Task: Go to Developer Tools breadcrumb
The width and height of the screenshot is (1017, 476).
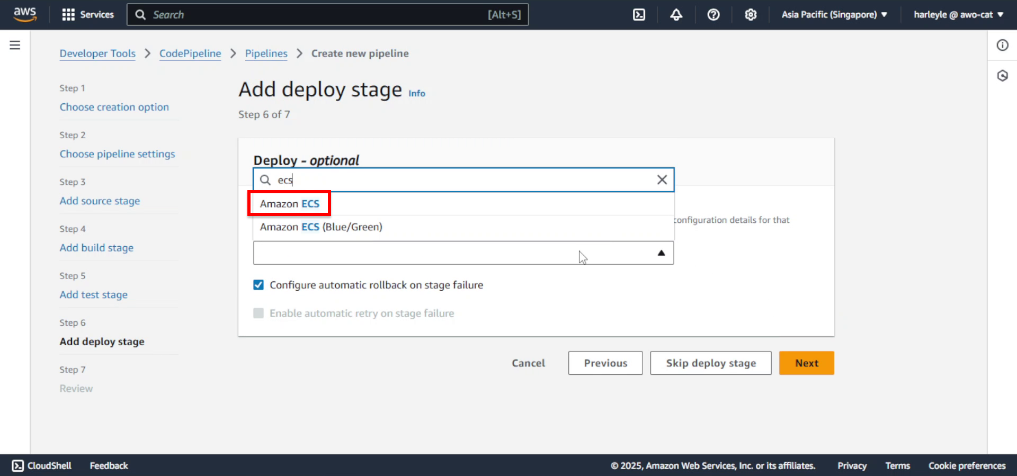Action: point(97,53)
